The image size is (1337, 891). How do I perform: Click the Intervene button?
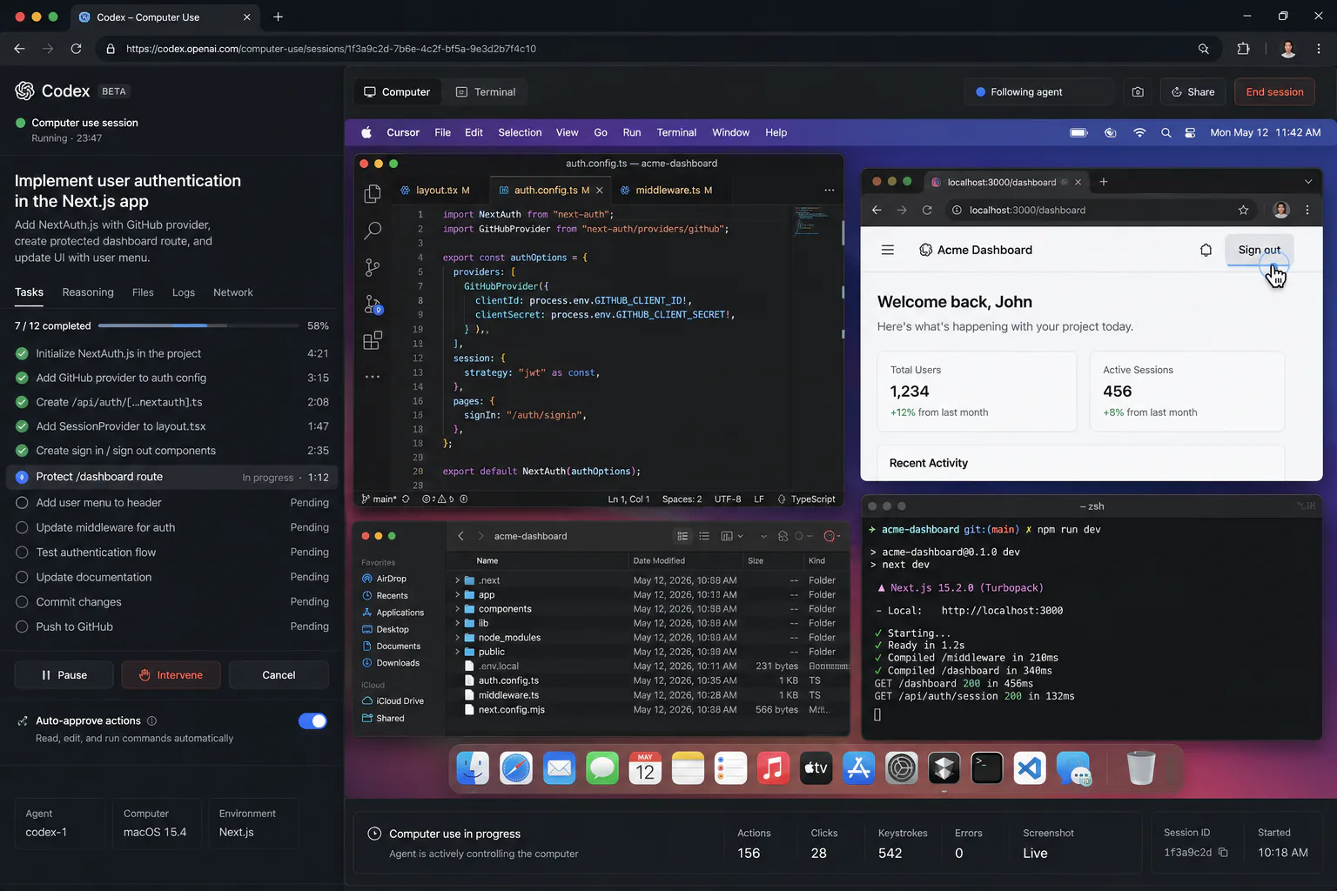171,675
